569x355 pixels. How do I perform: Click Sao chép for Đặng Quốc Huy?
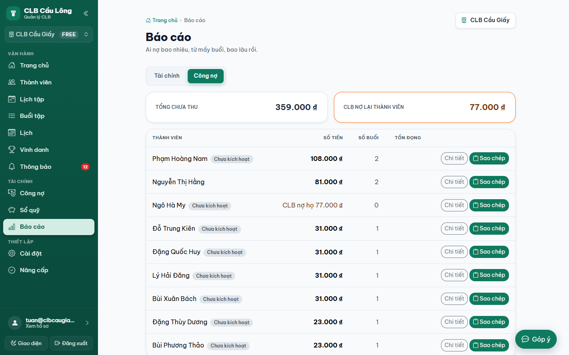[x=489, y=252]
